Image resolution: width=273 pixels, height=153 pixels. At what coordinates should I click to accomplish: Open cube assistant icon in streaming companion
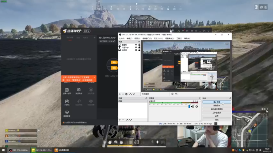[79, 91]
